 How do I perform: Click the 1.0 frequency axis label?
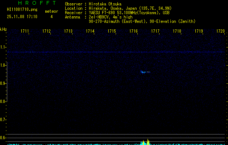click(3, 65)
